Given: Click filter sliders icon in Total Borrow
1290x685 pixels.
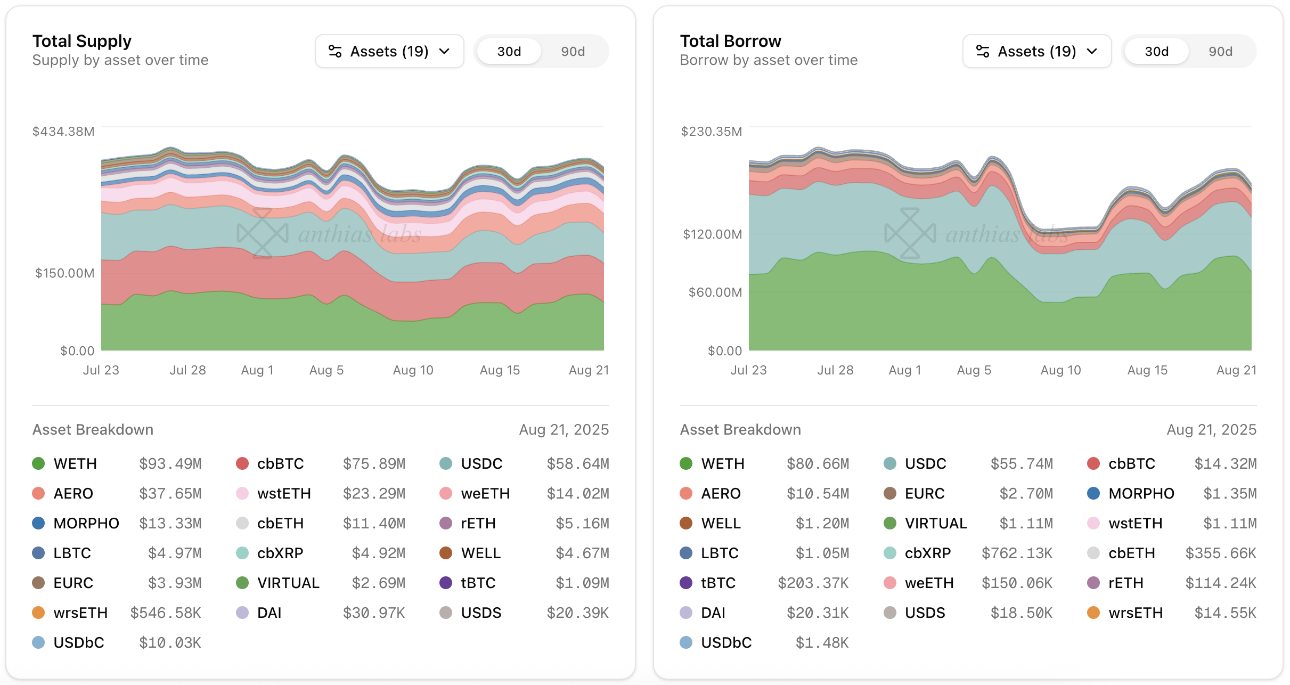Looking at the screenshot, I should (x=983, y=51).
